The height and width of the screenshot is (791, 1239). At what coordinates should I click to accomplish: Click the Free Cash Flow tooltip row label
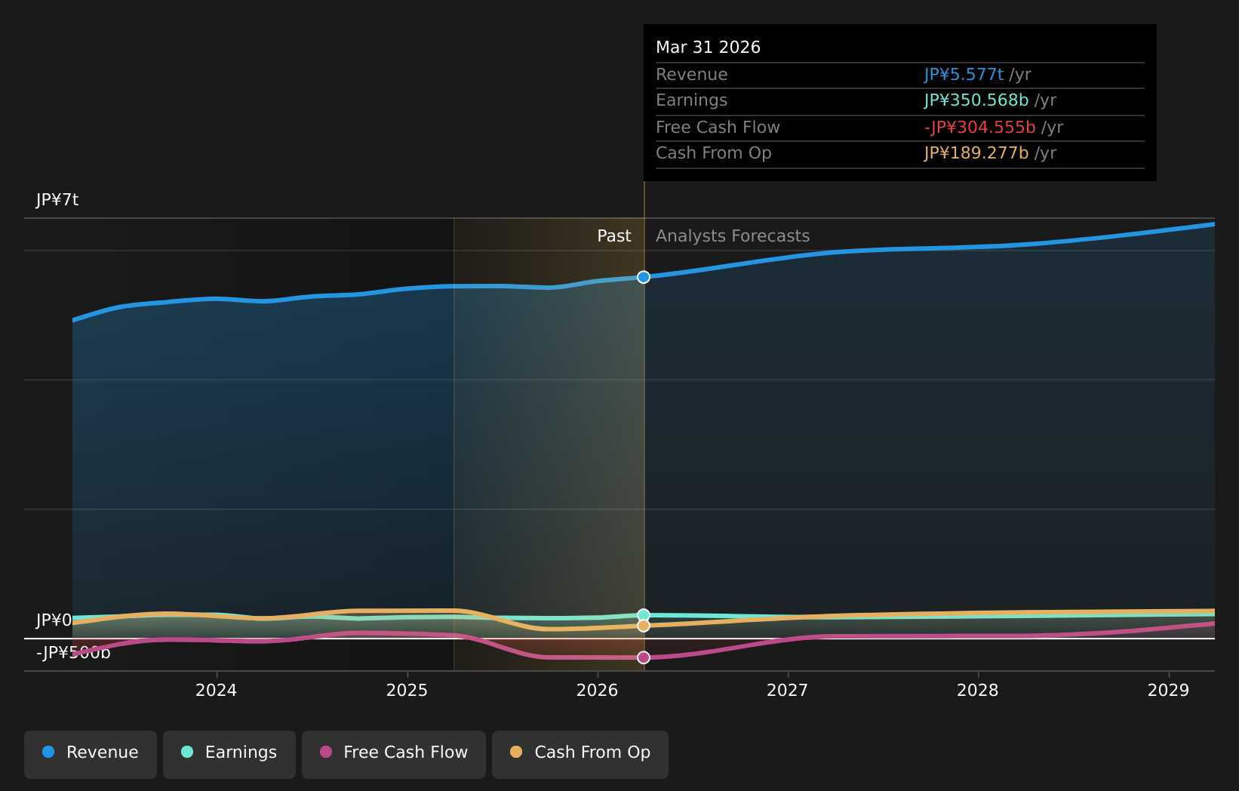[718, 128]
